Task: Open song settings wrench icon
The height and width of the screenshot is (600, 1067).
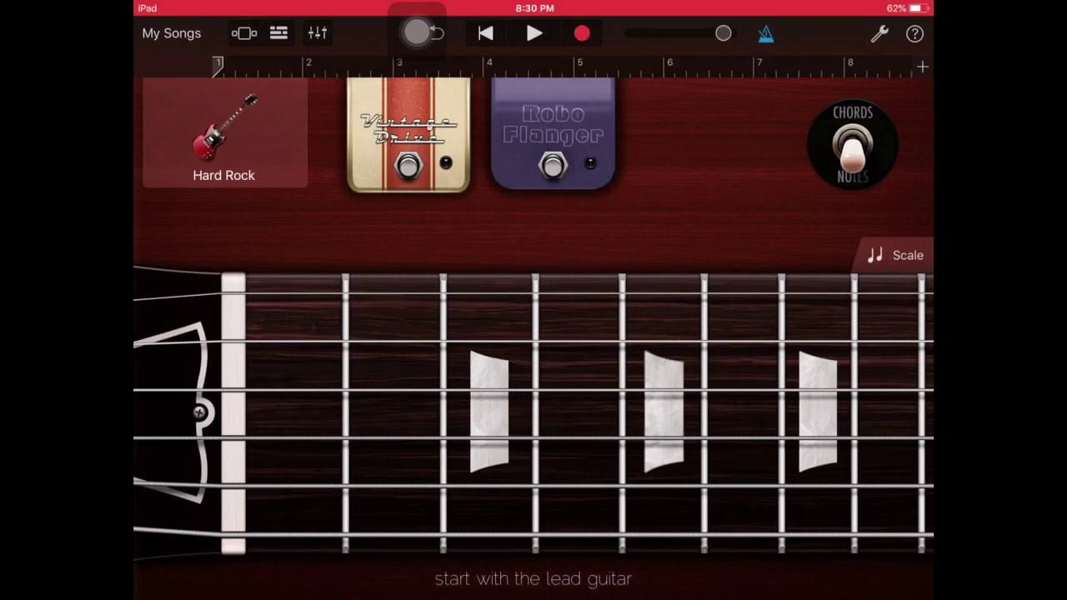Action: tap(879, 33)
